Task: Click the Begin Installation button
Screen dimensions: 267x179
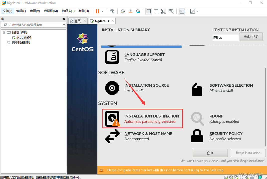Action: click(x=248, y=153)
